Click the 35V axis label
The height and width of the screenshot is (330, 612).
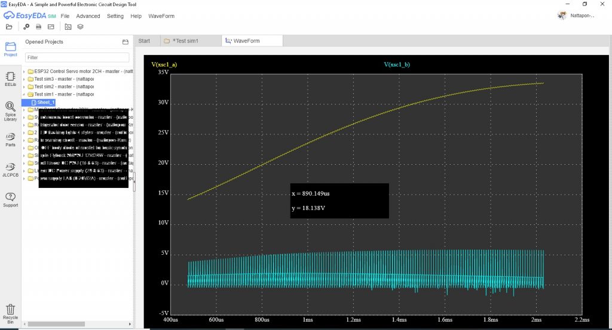point(163,72)
